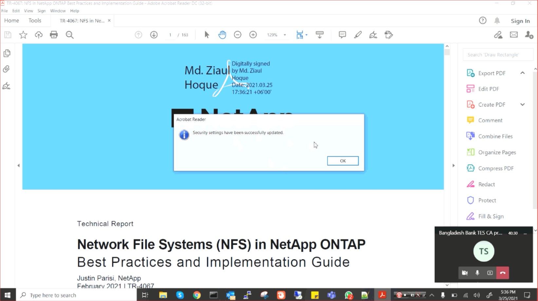Screen dimensions: 538x301
Task: Click the taskbar search box
Action: 76,295
